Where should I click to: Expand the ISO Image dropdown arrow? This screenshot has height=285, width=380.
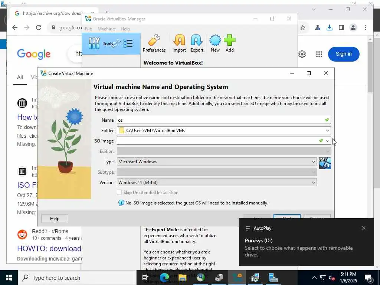point(327,141)
